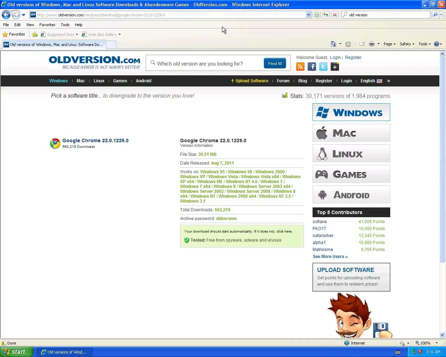Click the Feeds RSS icon in command bar
This screenshot has width=446, height=357.
[348, 44]
